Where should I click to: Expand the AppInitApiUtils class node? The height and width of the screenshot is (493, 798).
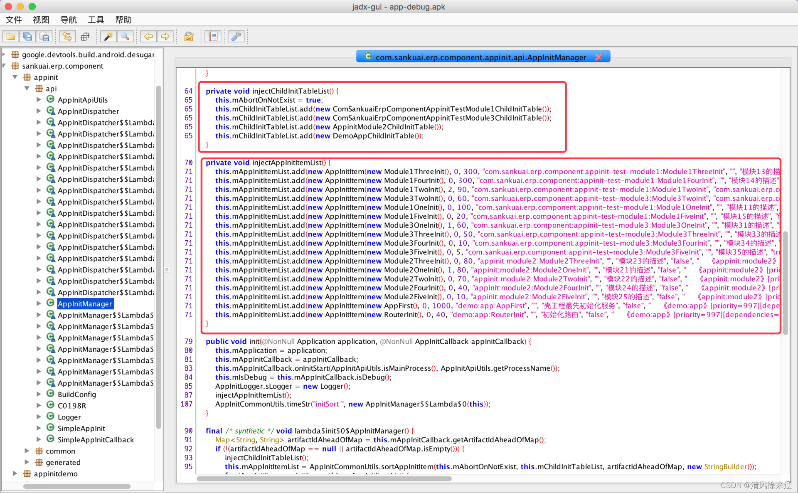pos(38,99)
